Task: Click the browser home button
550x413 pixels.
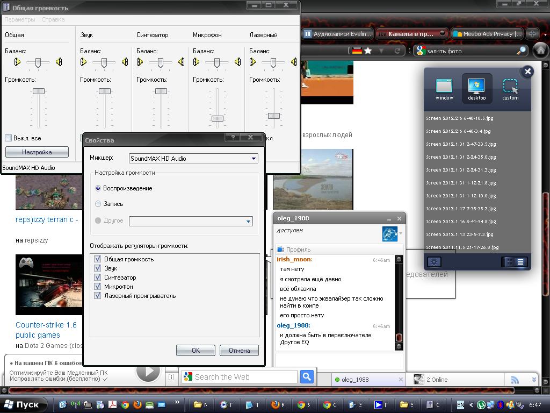Action: coord(539,51)
